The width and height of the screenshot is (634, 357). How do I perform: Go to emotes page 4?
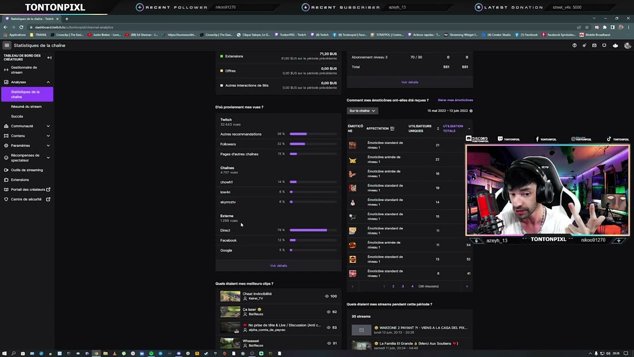coord(412,286)
